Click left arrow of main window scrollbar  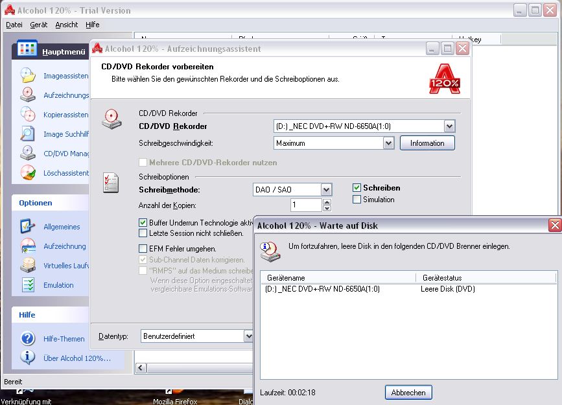click(x=141, y=367)
